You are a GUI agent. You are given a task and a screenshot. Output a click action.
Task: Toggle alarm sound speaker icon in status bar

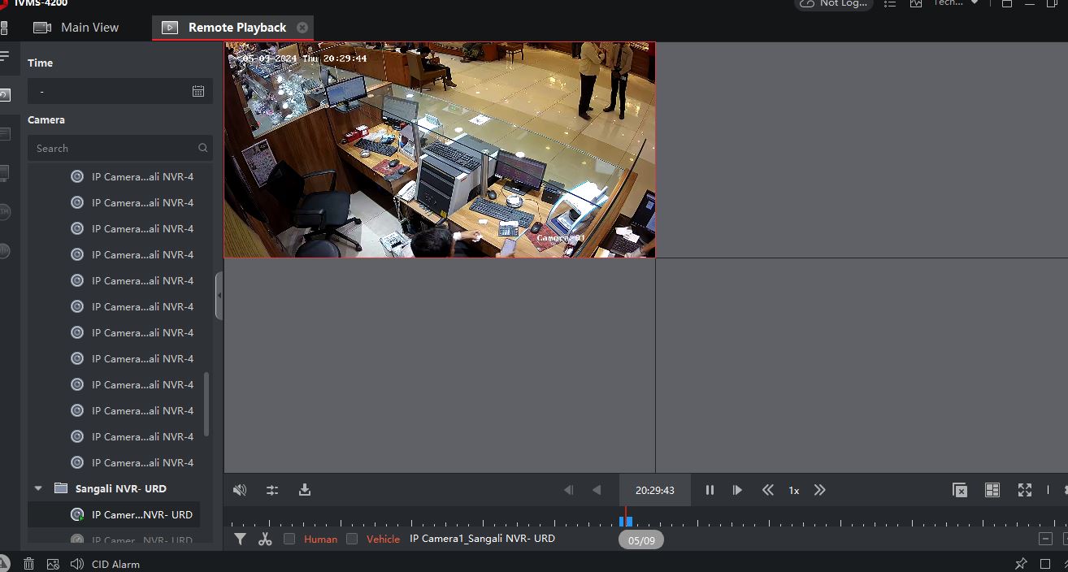[77, 564]
